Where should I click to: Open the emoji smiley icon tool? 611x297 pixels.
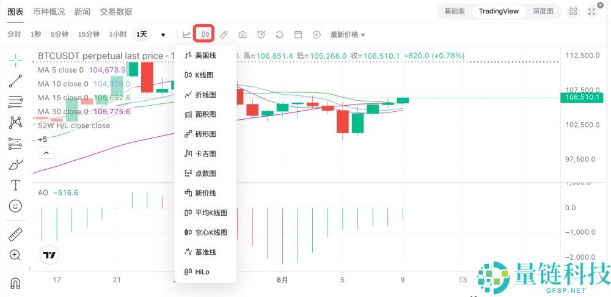[x=16, y=206]
